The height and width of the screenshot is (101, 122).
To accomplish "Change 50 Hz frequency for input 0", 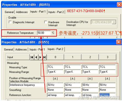I will tap(55, 85).
